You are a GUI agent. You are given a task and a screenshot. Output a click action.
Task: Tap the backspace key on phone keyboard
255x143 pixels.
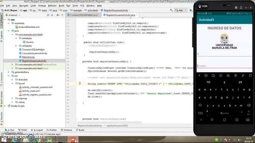249,105
